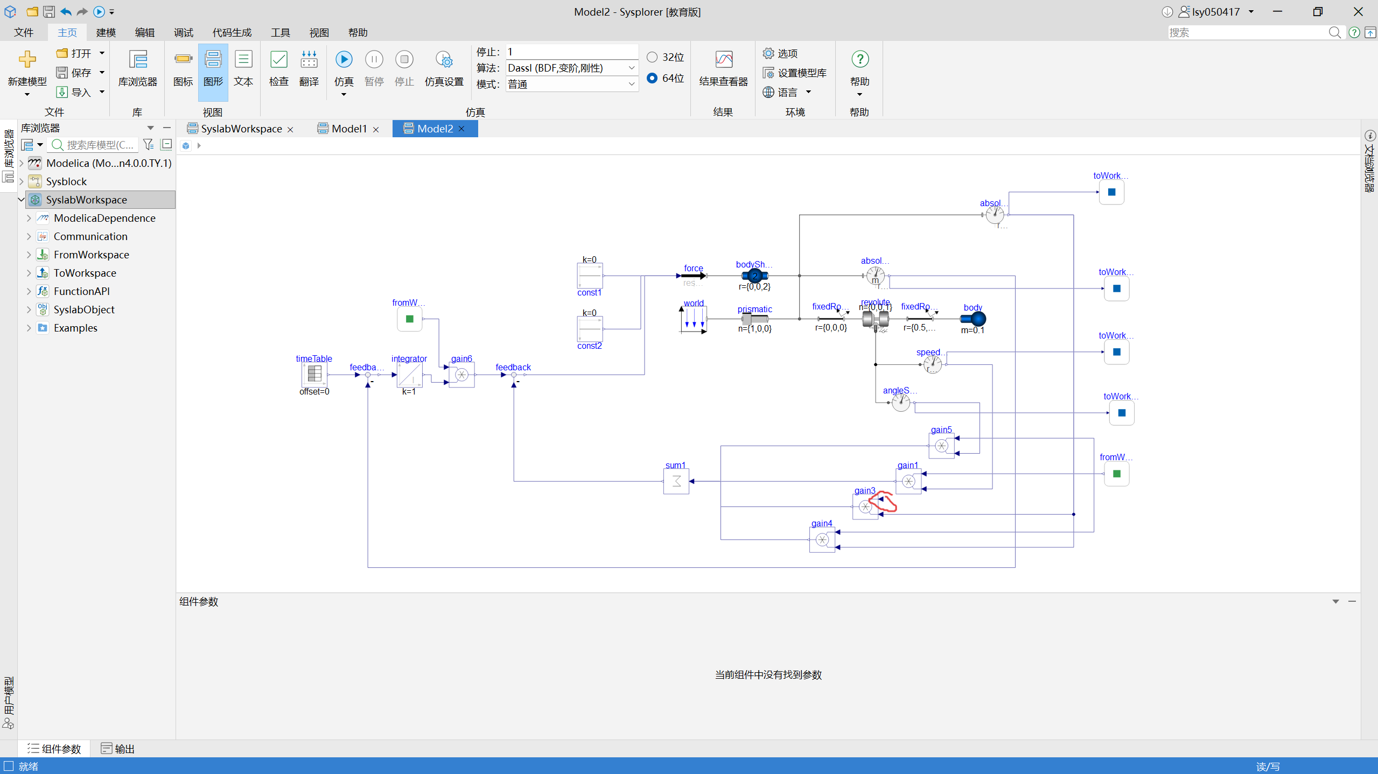Select the Communication tree item

[x=90, y=236]
